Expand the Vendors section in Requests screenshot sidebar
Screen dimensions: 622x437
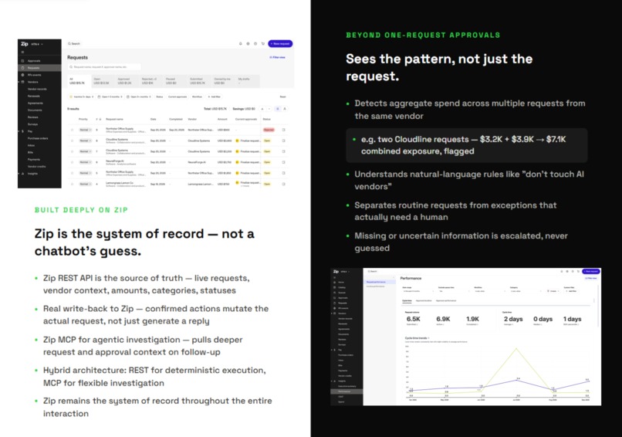coord(19,82)
